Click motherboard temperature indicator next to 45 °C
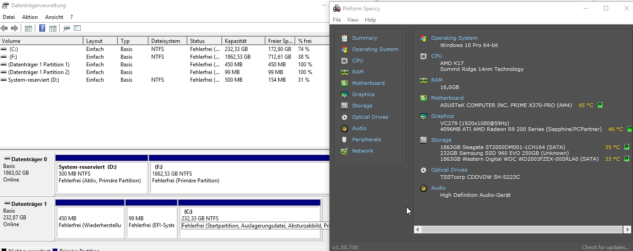This screenshot has height=251, width=633. point(600,105)
